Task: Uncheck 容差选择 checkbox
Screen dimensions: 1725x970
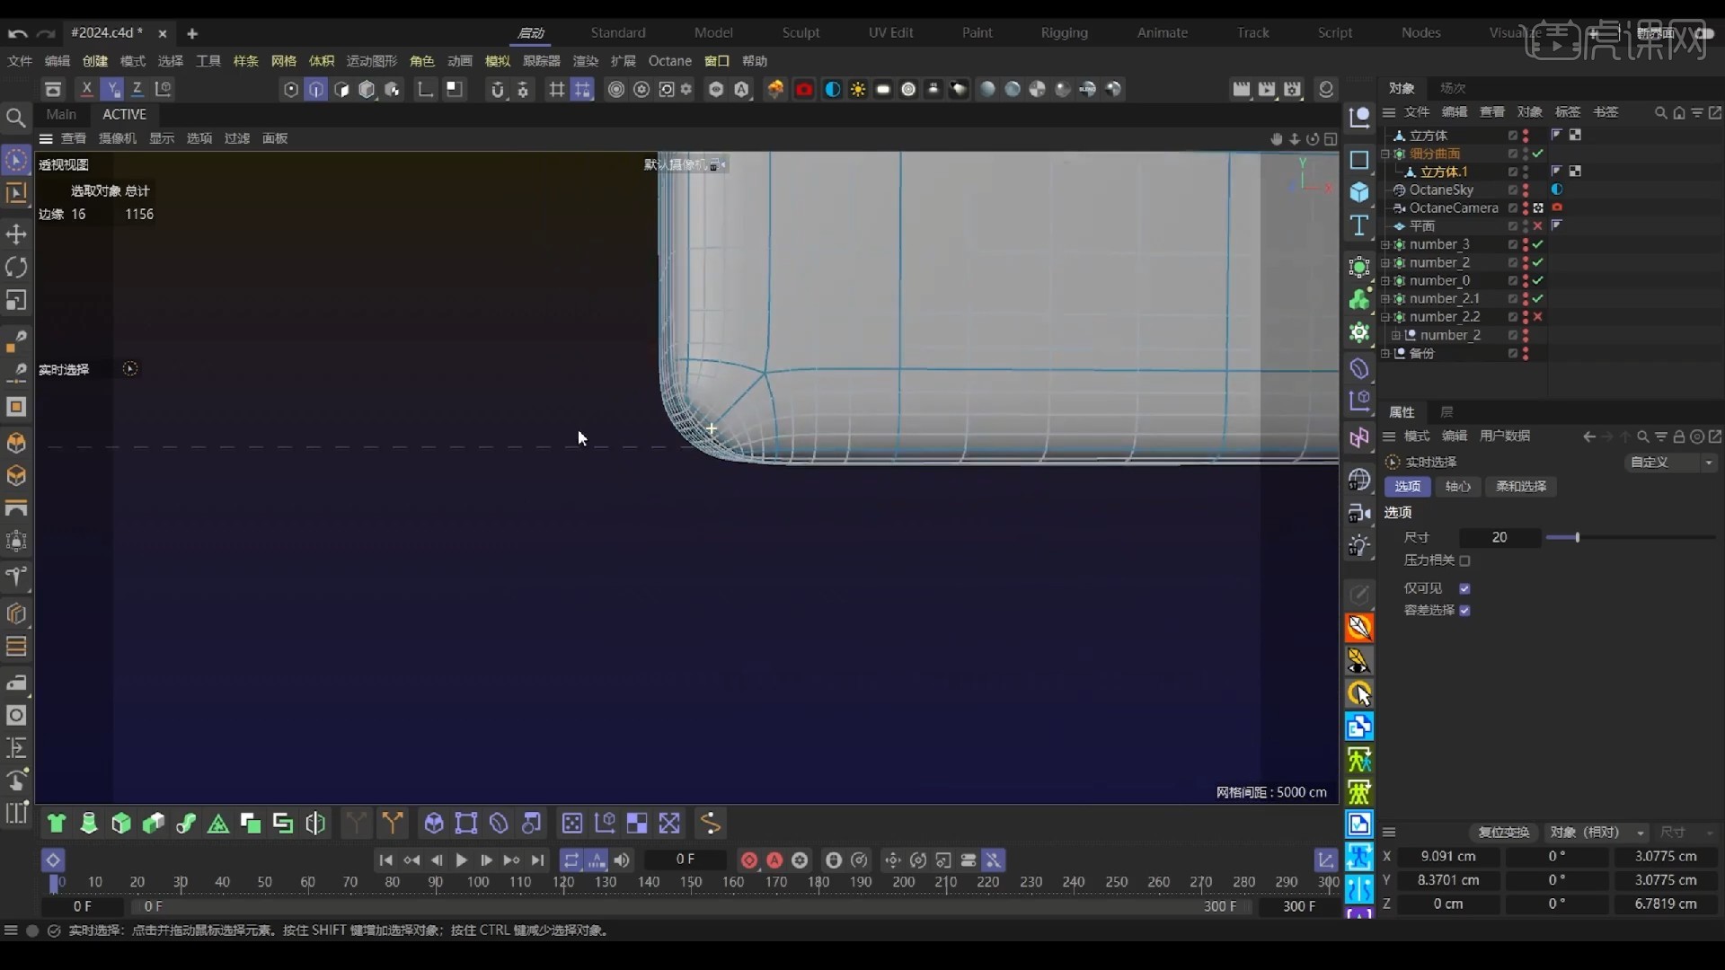Action: pyautogui.click(x=1464, y=611)
